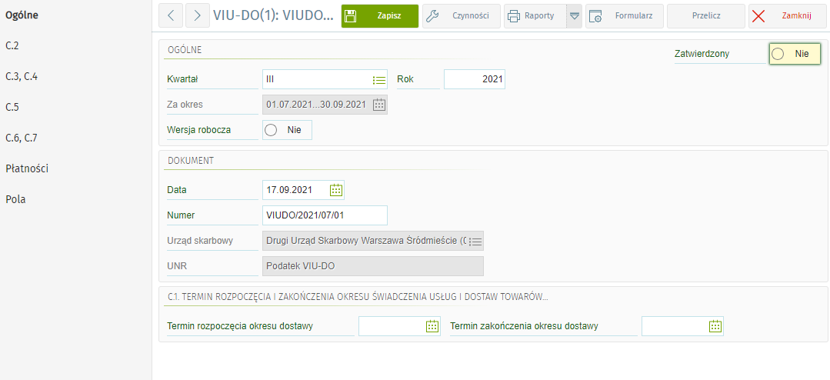830x380 pixels.
Task: Click into the Numer input field
Action: click(324, 215)
